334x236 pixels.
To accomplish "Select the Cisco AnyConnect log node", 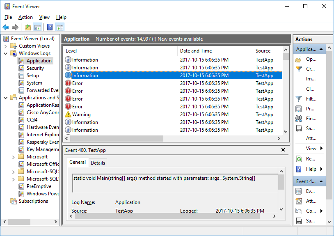I will coord(43,112).
